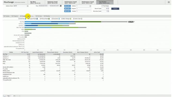This screenshot has height=97, width=174.
Task: Go to first page of results
Action: 4,96
